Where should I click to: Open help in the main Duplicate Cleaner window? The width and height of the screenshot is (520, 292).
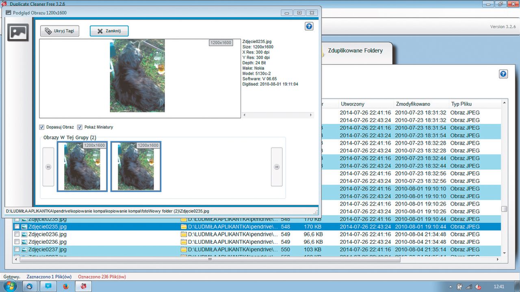[503, 74]
